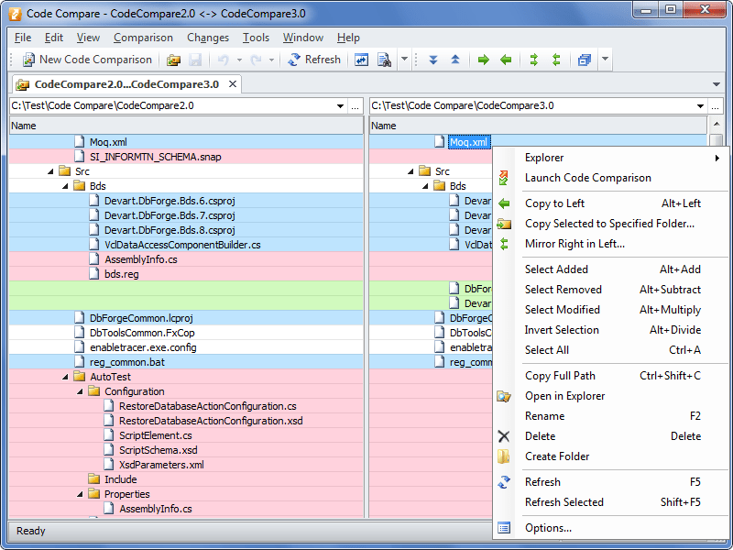This screenshot has height=550, width=733.
Task: Choose Create Folder in context menu
Action: [612, 456]
